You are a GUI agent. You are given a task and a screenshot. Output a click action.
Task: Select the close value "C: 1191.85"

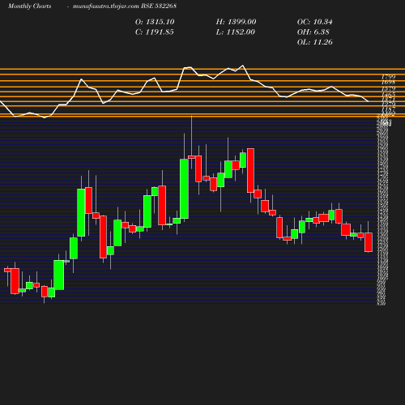155,32
